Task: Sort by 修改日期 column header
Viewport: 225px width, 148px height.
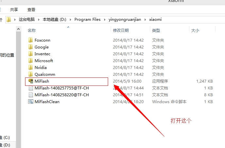Action: pyautogui.click(x=121, y=30)
